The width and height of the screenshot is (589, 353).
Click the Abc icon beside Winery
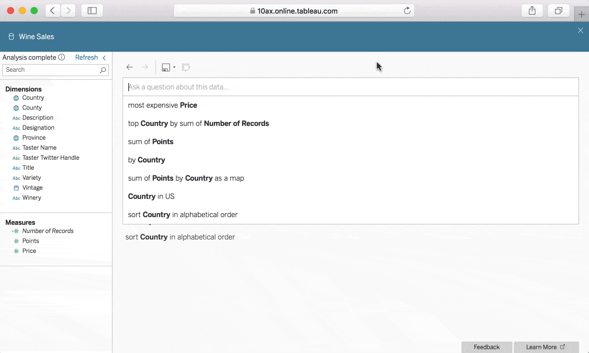tap(16, 198)
